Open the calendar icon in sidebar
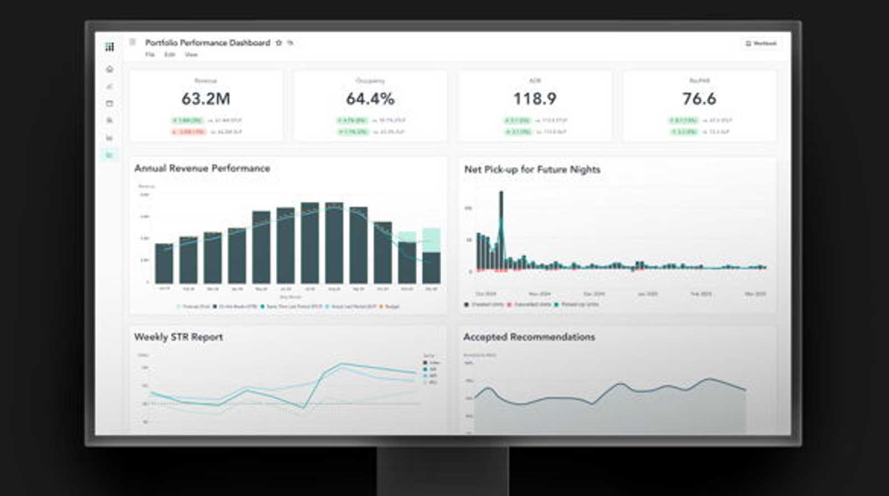 [109, 103]
